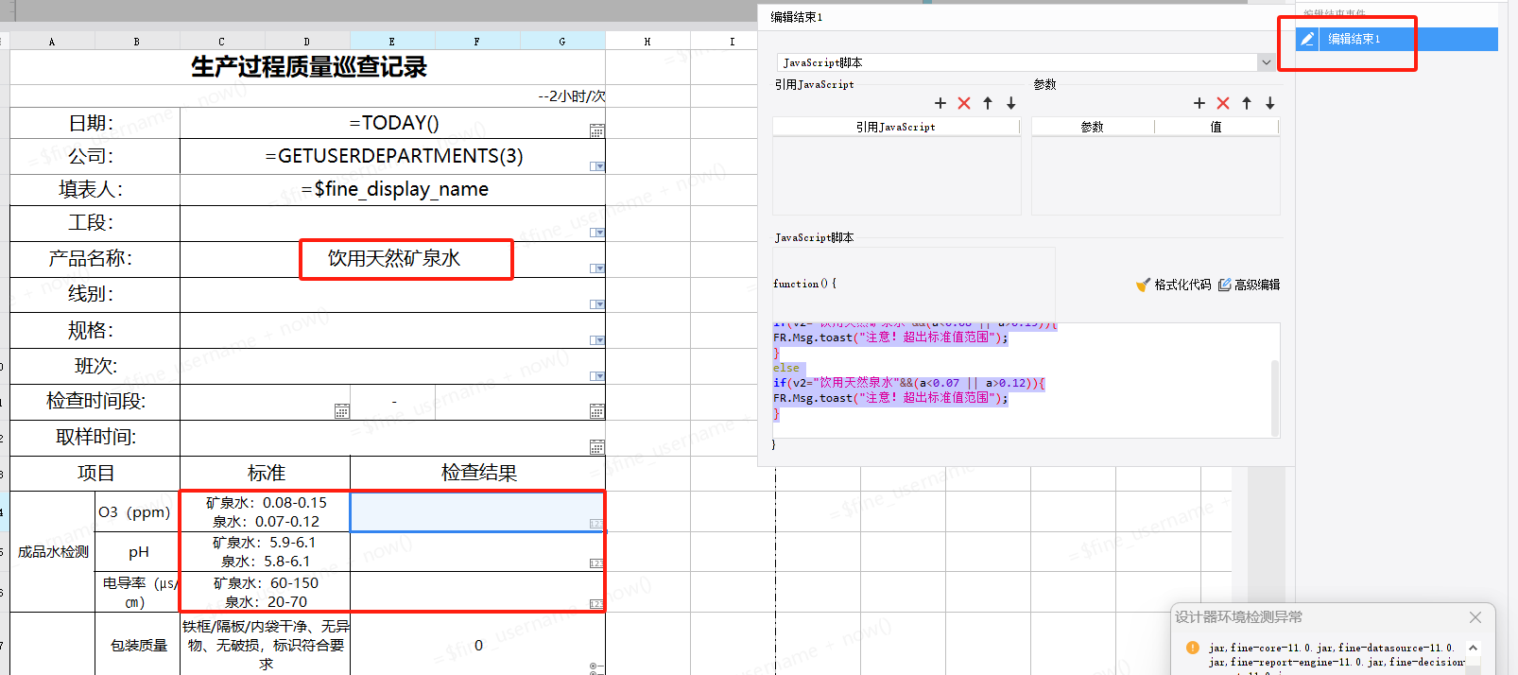
Task: Click the notification panel scroll-up arrow
Action: [1474, 648]
